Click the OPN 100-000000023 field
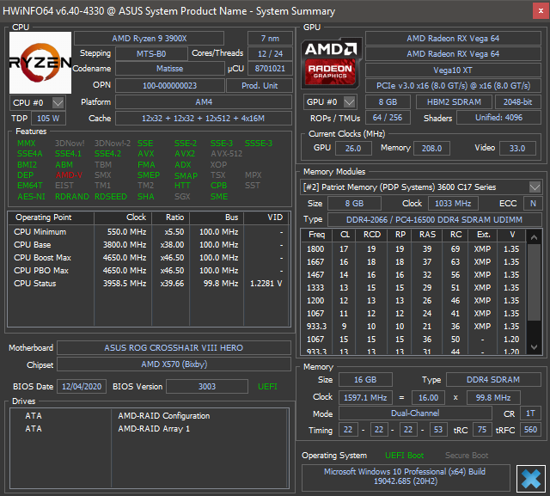Image resolution: width=550 pixels, height=496 pixels. 170,86
